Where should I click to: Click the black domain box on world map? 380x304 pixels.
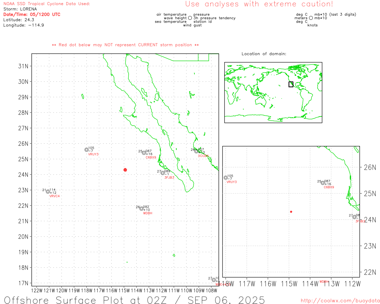tap(291, 84)
